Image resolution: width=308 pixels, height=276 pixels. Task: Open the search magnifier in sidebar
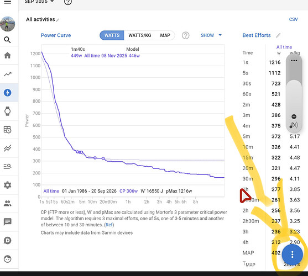(7, 40)
